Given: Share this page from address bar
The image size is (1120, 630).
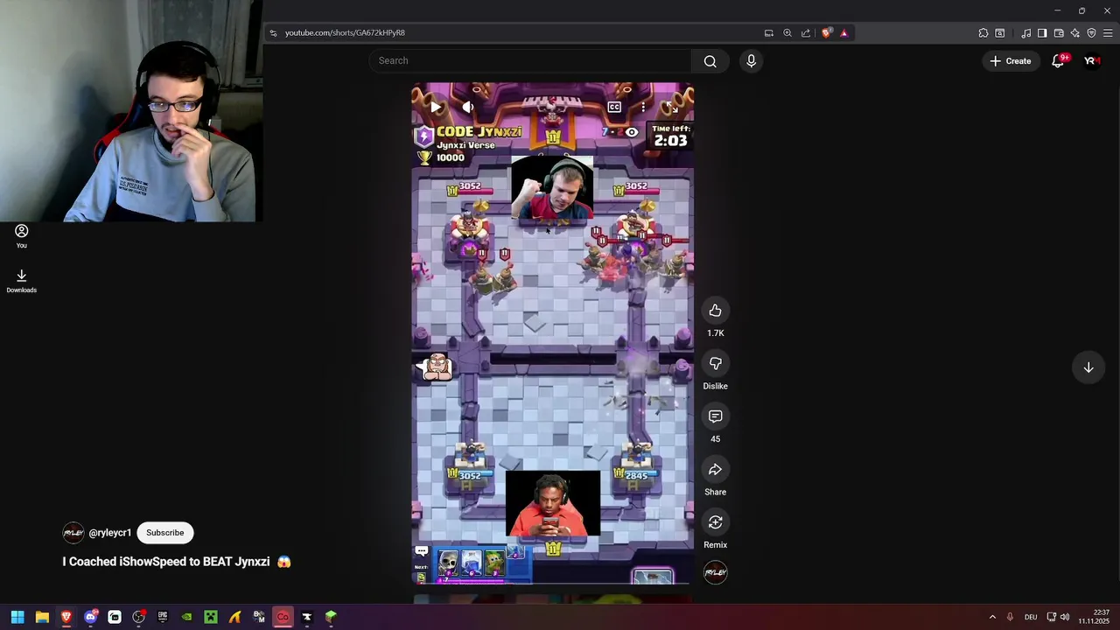Looking at the screenshot, I should pyautogui.click(x=806, y=32).
